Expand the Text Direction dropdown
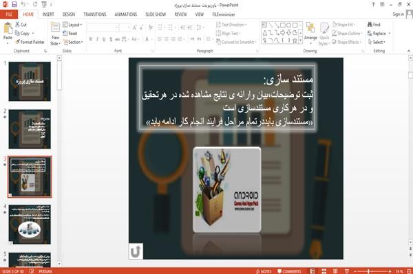 click(x=231, y=25)
